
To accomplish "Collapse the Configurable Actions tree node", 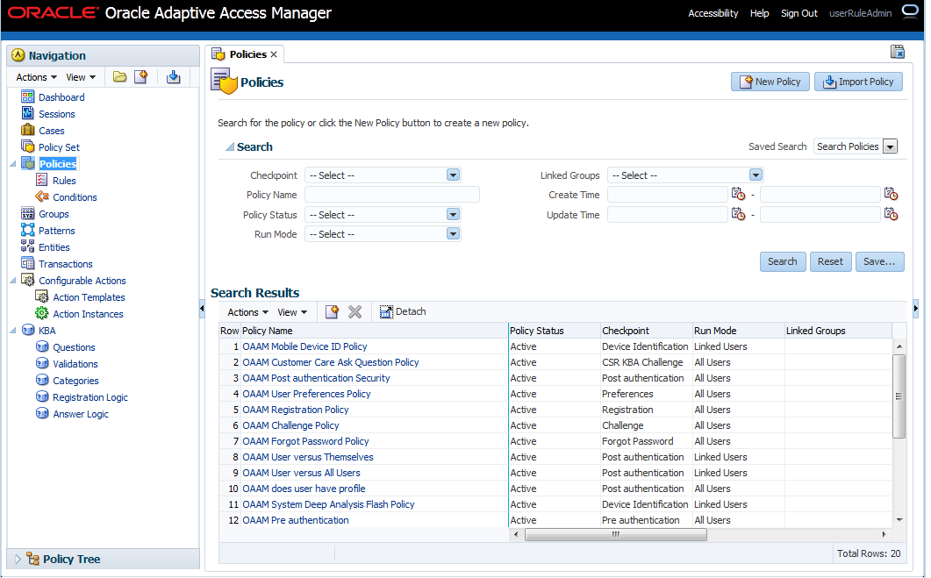I will 13,281.
